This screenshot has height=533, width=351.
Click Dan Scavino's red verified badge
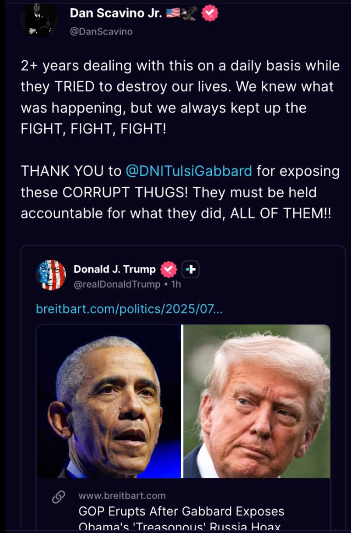click(x=210, y=14)
